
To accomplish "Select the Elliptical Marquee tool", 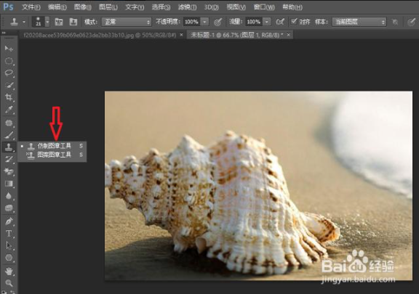I will [9, 61].
